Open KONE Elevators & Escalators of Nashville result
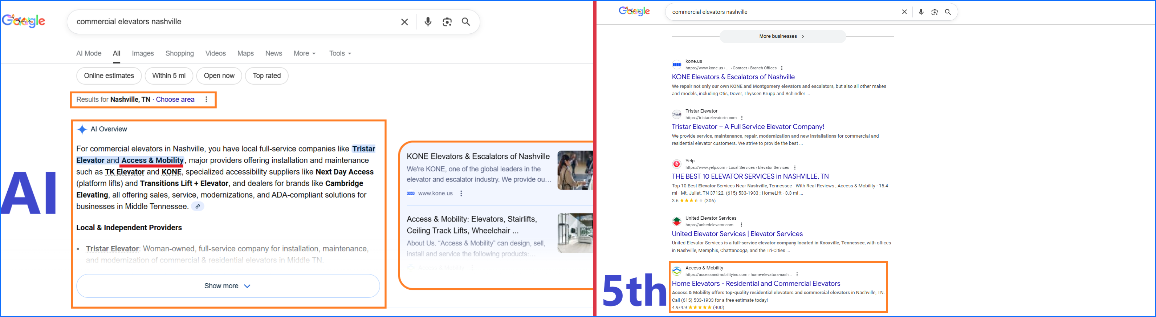This screenshot has height=317, width=1156. (x=733, y=77)
